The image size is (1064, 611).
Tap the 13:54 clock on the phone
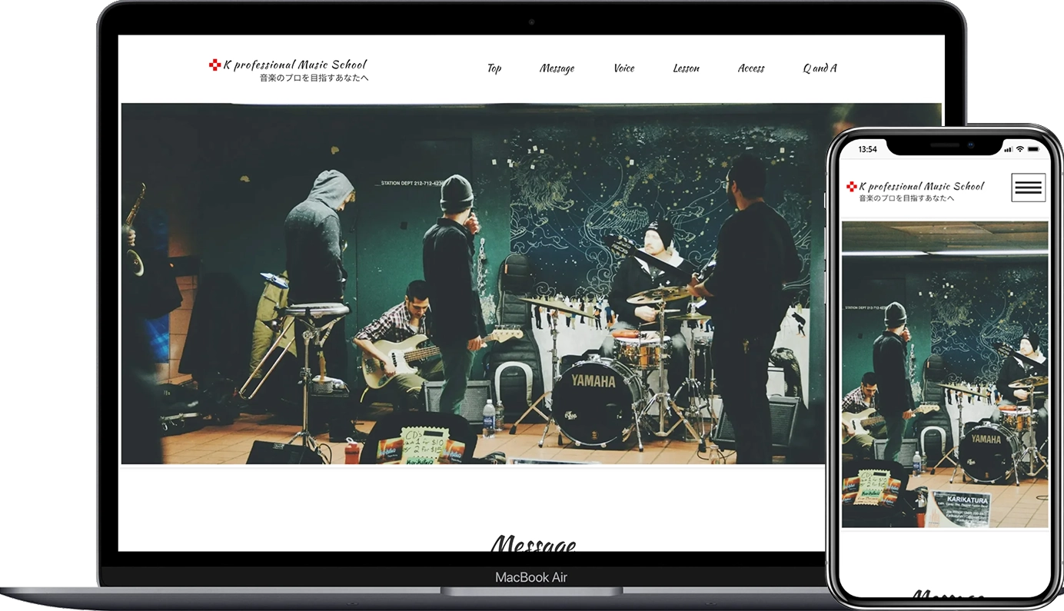pos(867,149)
